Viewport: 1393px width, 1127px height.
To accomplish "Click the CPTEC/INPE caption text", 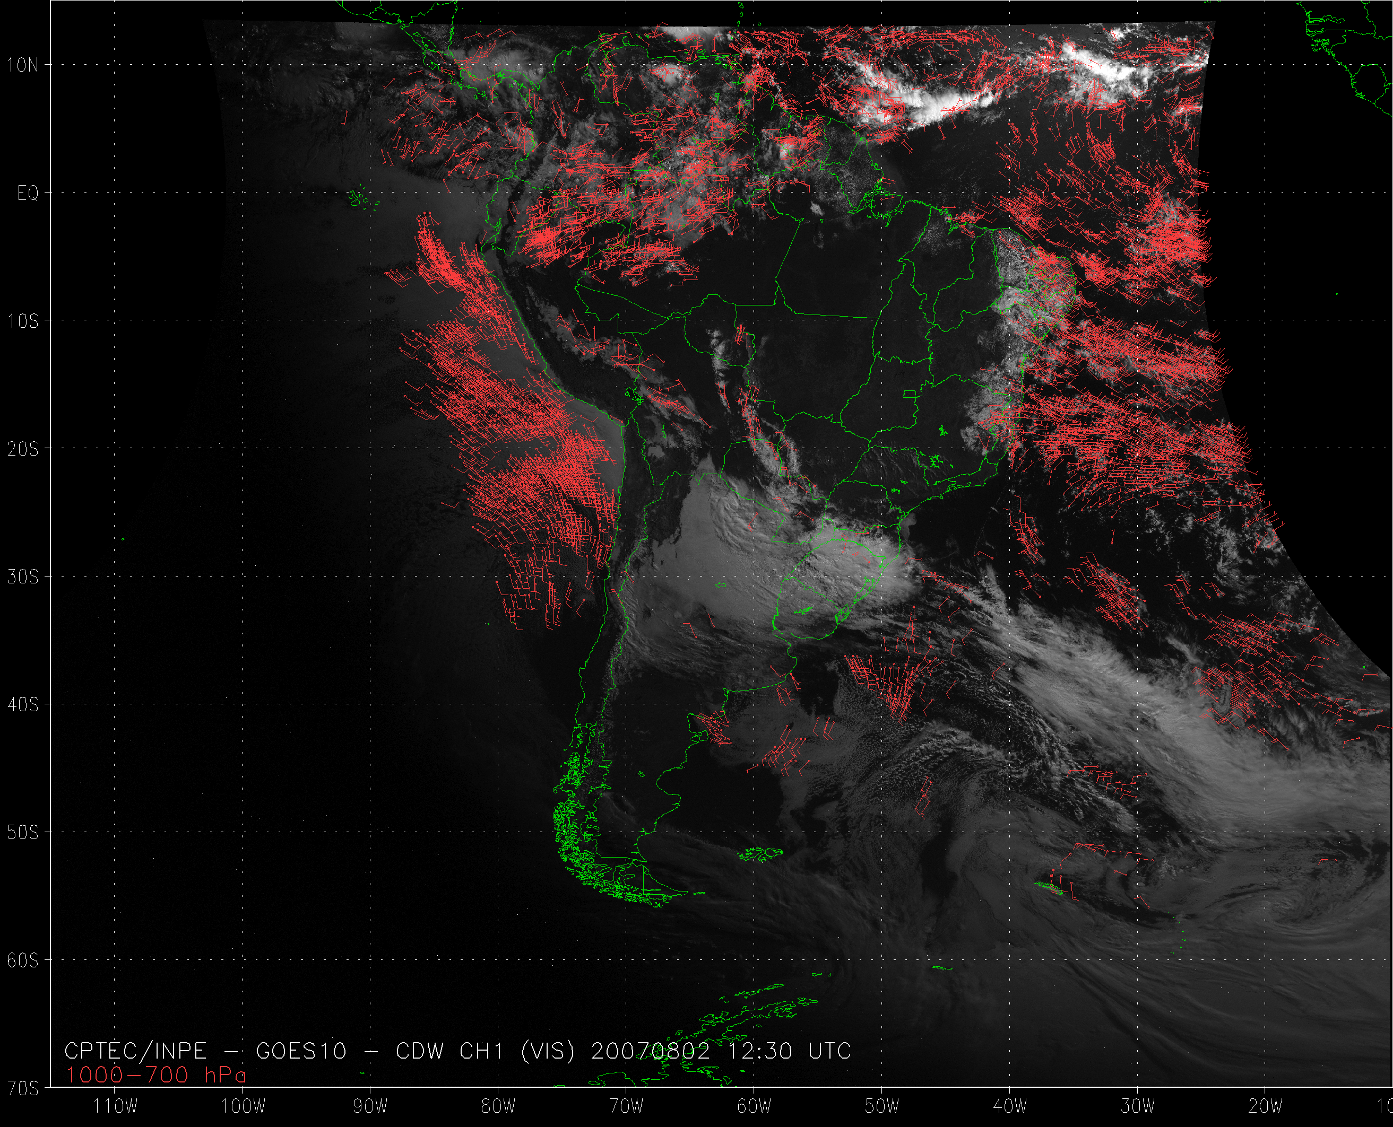I will click(x=136, y=1051).
